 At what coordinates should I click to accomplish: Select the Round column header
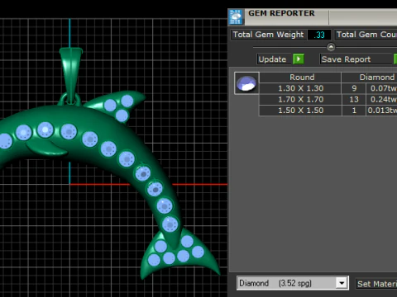click(x=300, y=78)
